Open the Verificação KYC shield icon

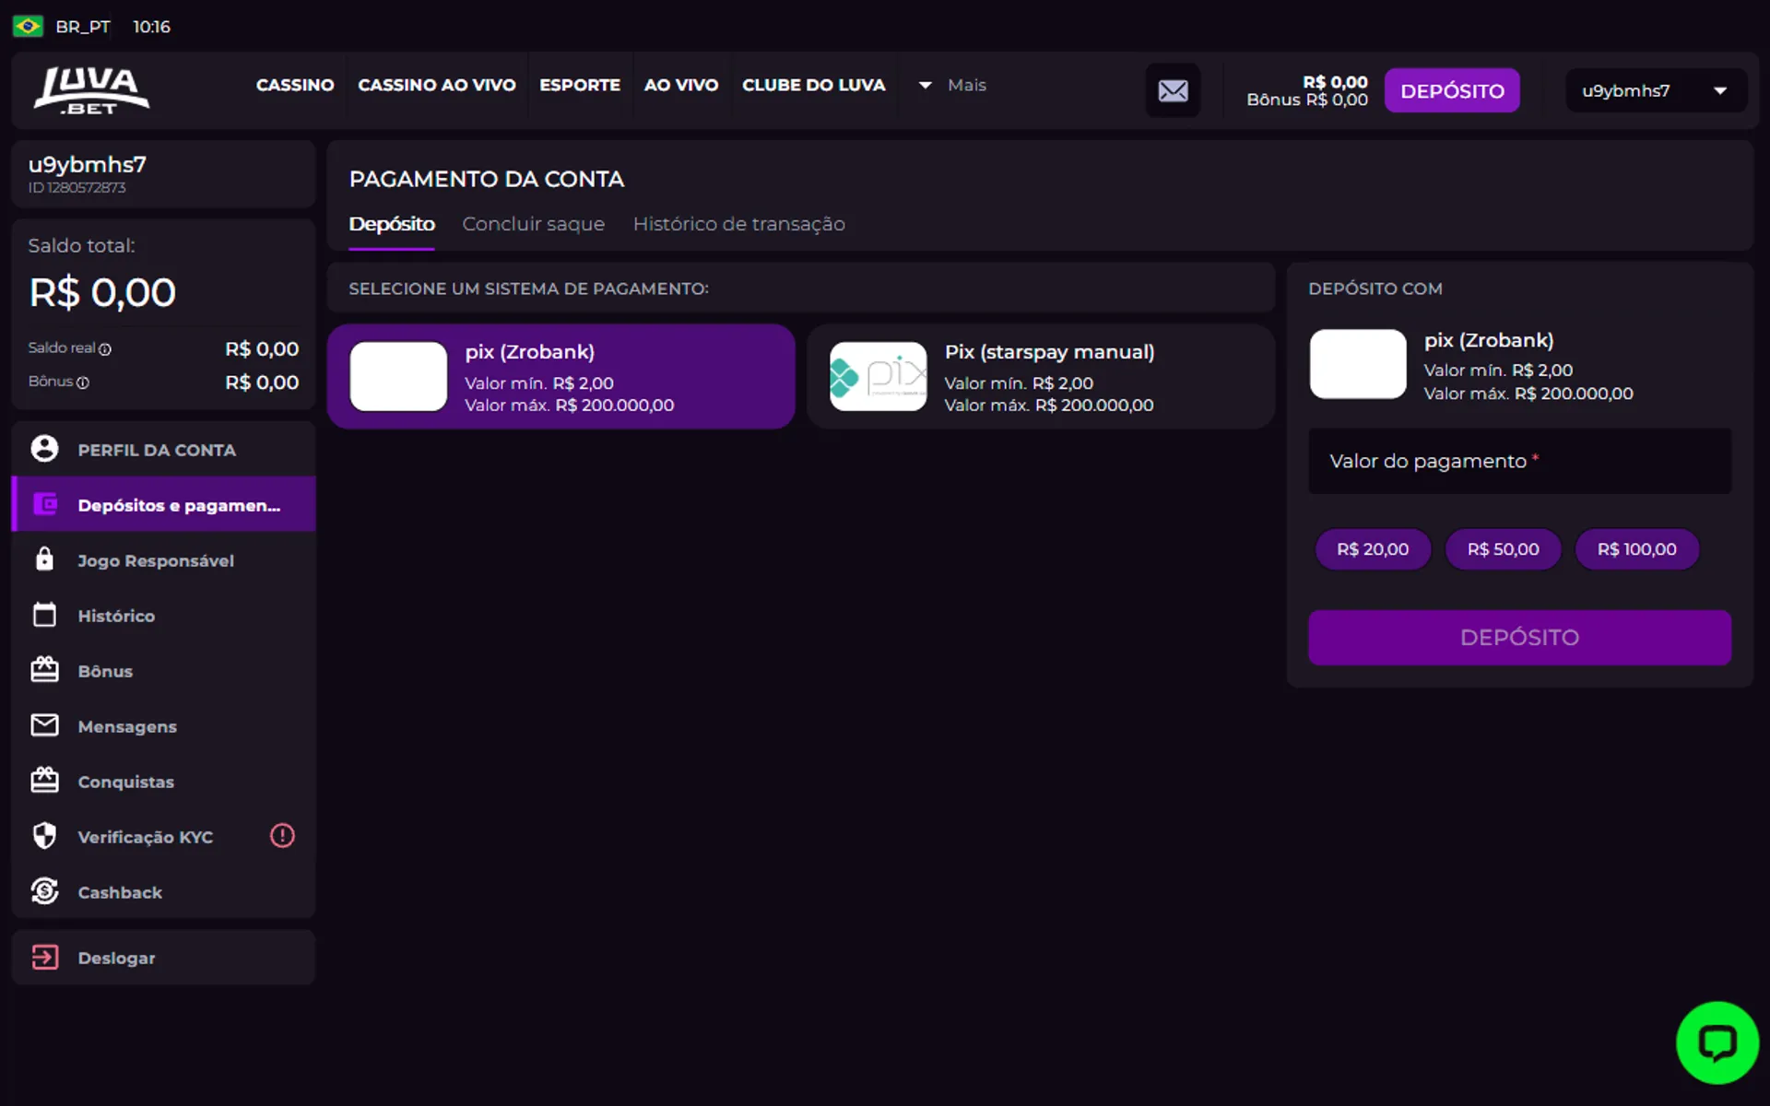pos(44,836)
